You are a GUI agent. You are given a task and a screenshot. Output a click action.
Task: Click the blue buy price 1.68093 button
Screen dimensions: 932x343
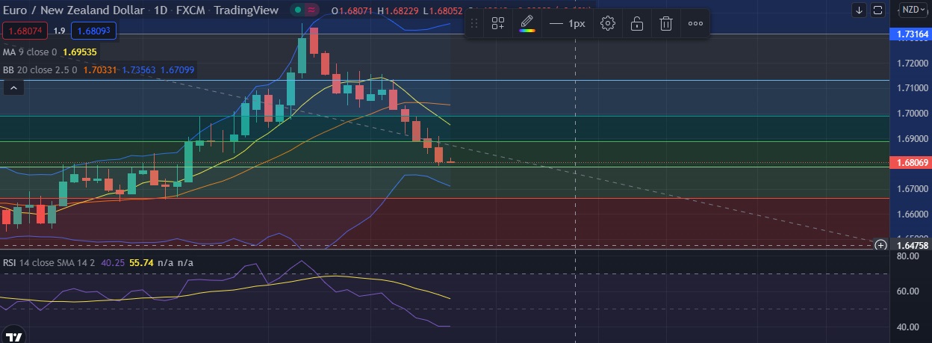92,32
